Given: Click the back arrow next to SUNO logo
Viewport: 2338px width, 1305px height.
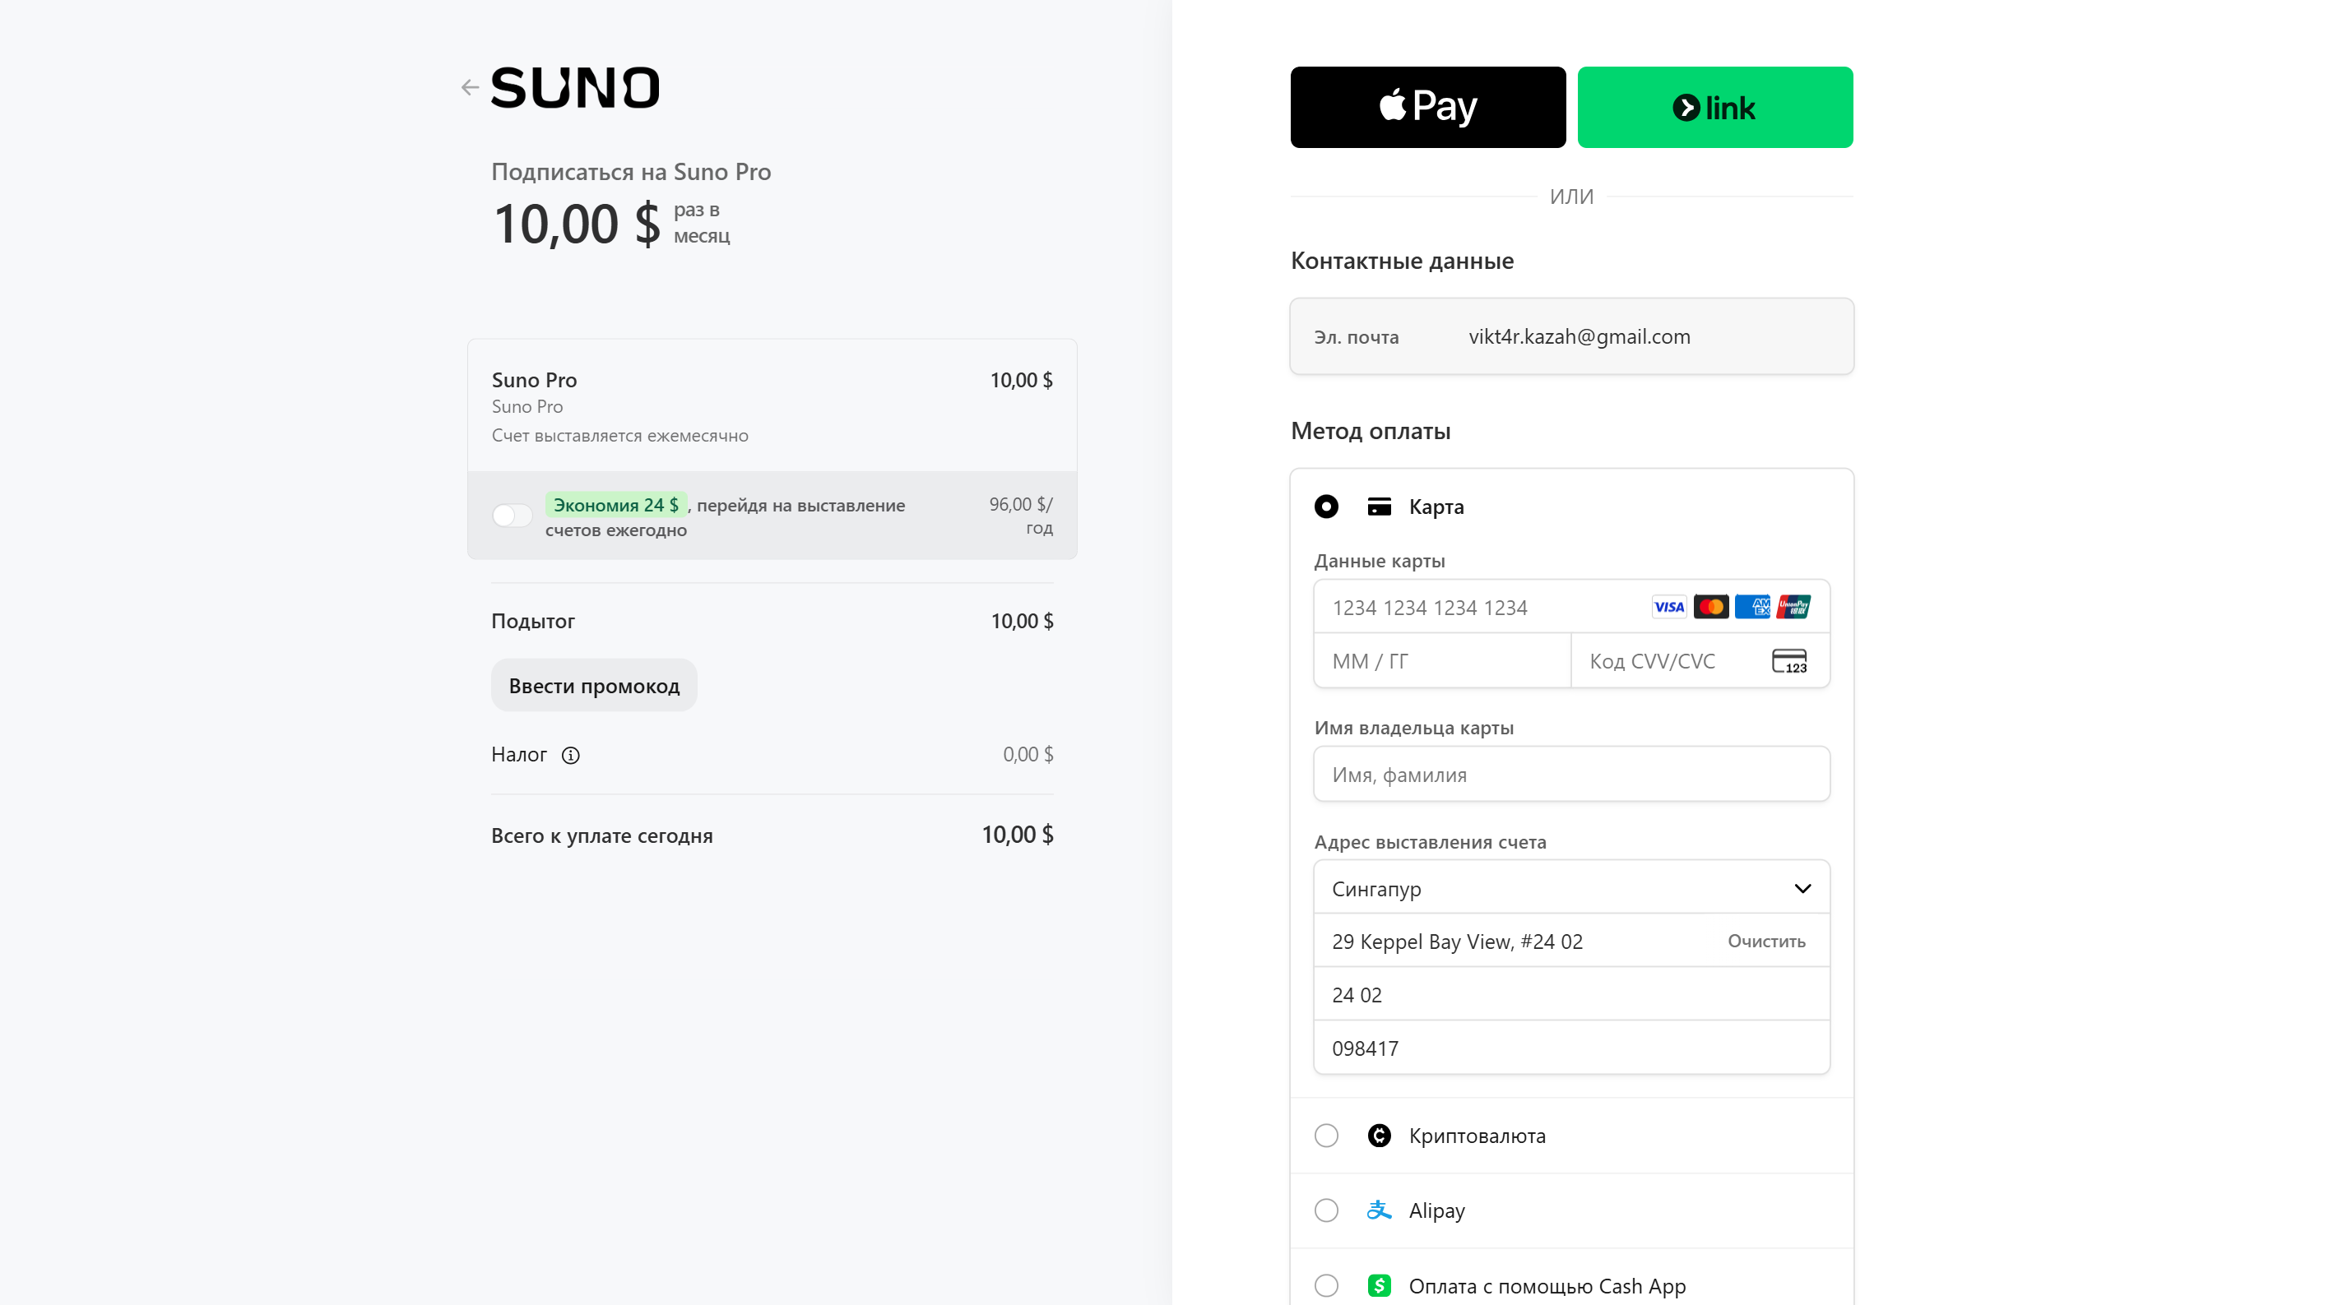Looking at the screenshot, I should pyautogui.click(x=469, y=87).
